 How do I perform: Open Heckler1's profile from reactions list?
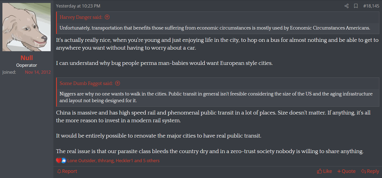tap(124, 161)
